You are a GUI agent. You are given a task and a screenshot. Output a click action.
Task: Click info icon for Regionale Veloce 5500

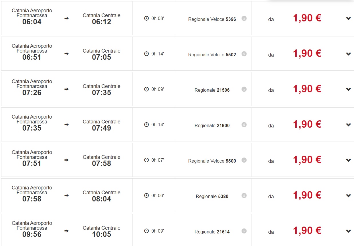(244, 160)
